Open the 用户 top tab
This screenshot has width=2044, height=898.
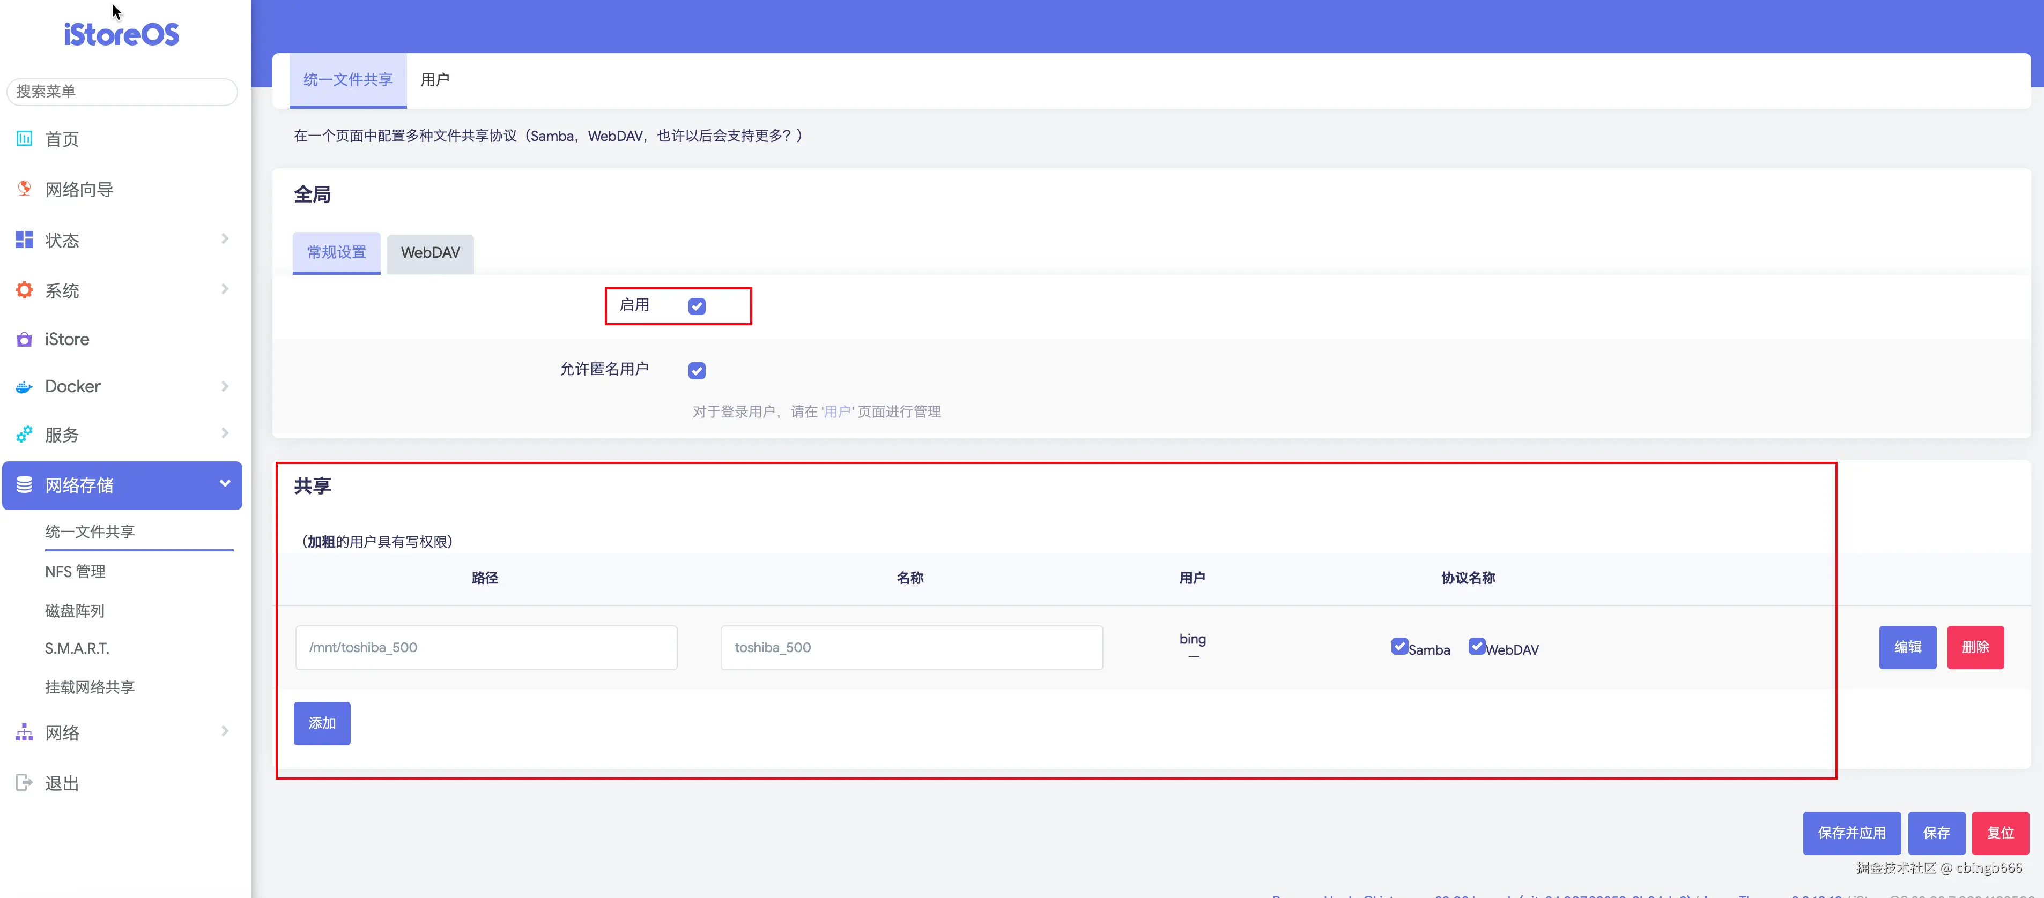point(435,80)
